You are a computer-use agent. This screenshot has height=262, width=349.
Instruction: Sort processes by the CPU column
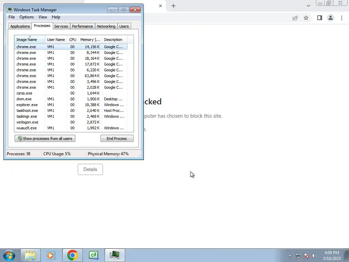coord(73,40)
